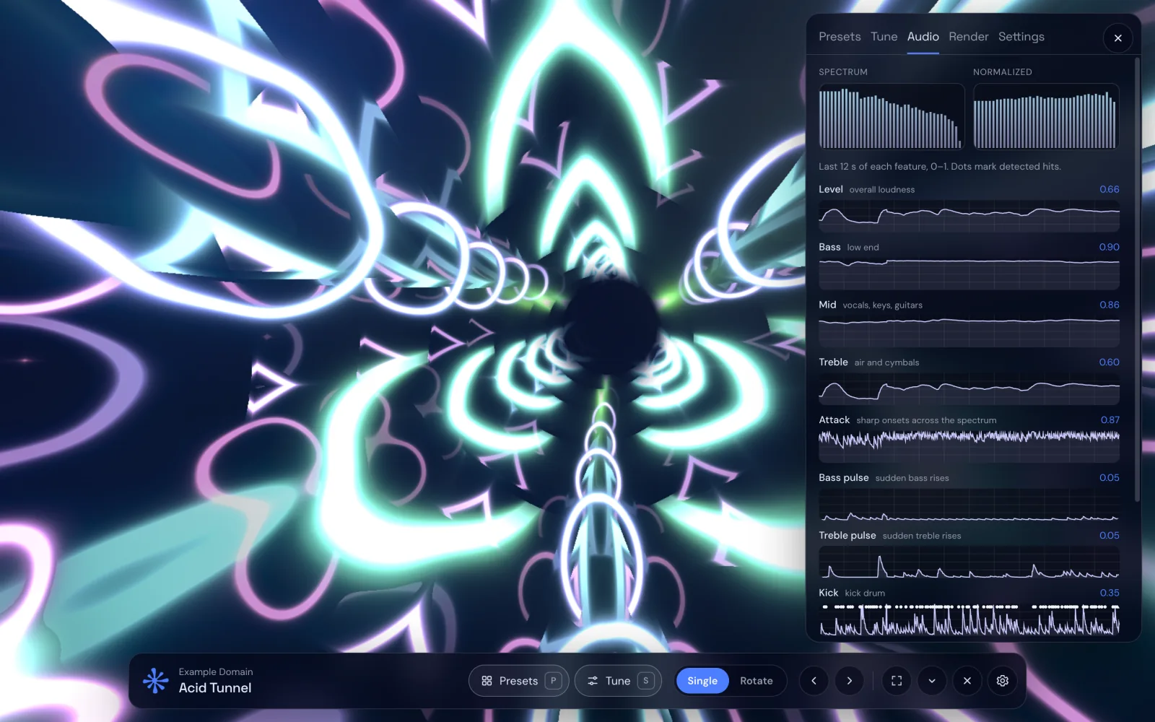
Task: Click the X icon in bottom bar
Action: (967, 681)
